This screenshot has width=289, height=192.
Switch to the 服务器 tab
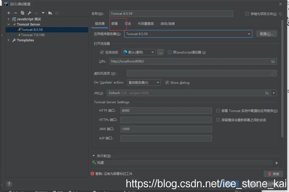tap(100, 24)
